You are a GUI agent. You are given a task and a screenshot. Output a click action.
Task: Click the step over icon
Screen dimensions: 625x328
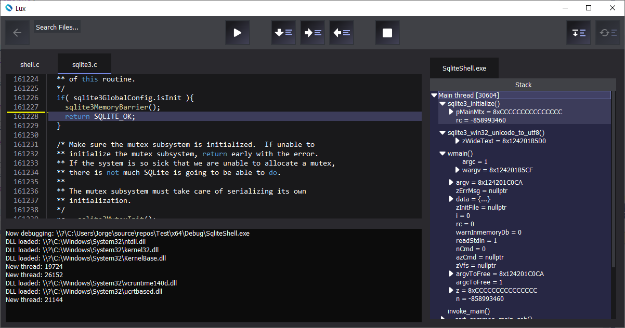point(312,33)
